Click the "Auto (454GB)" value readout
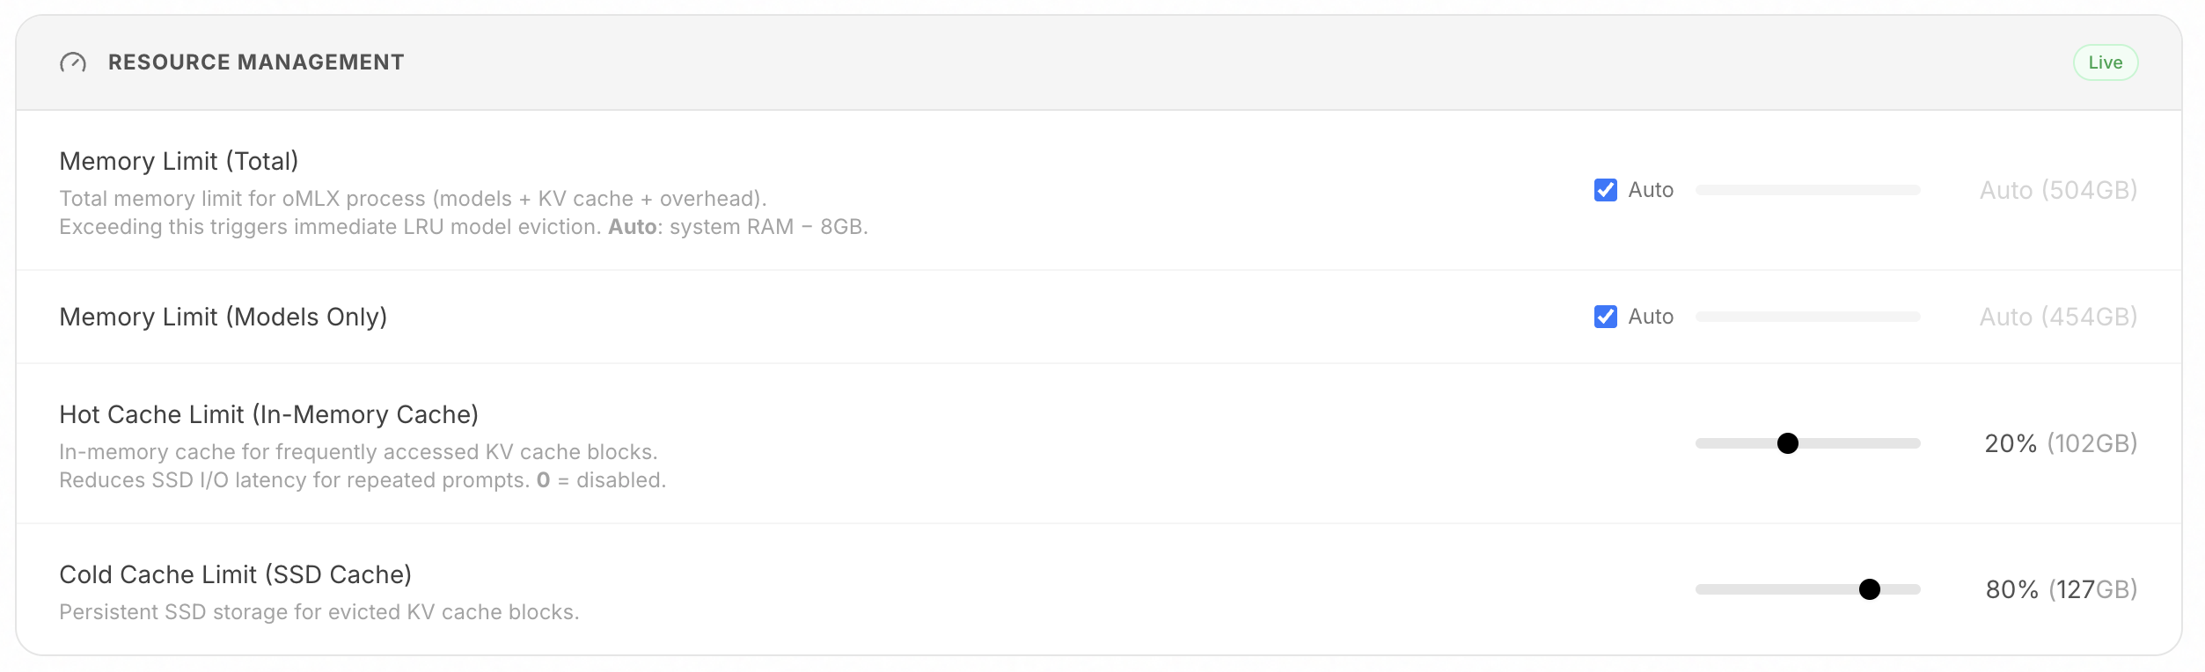Viewport: 2205px width, 672px height. (x=2057, y=317)
